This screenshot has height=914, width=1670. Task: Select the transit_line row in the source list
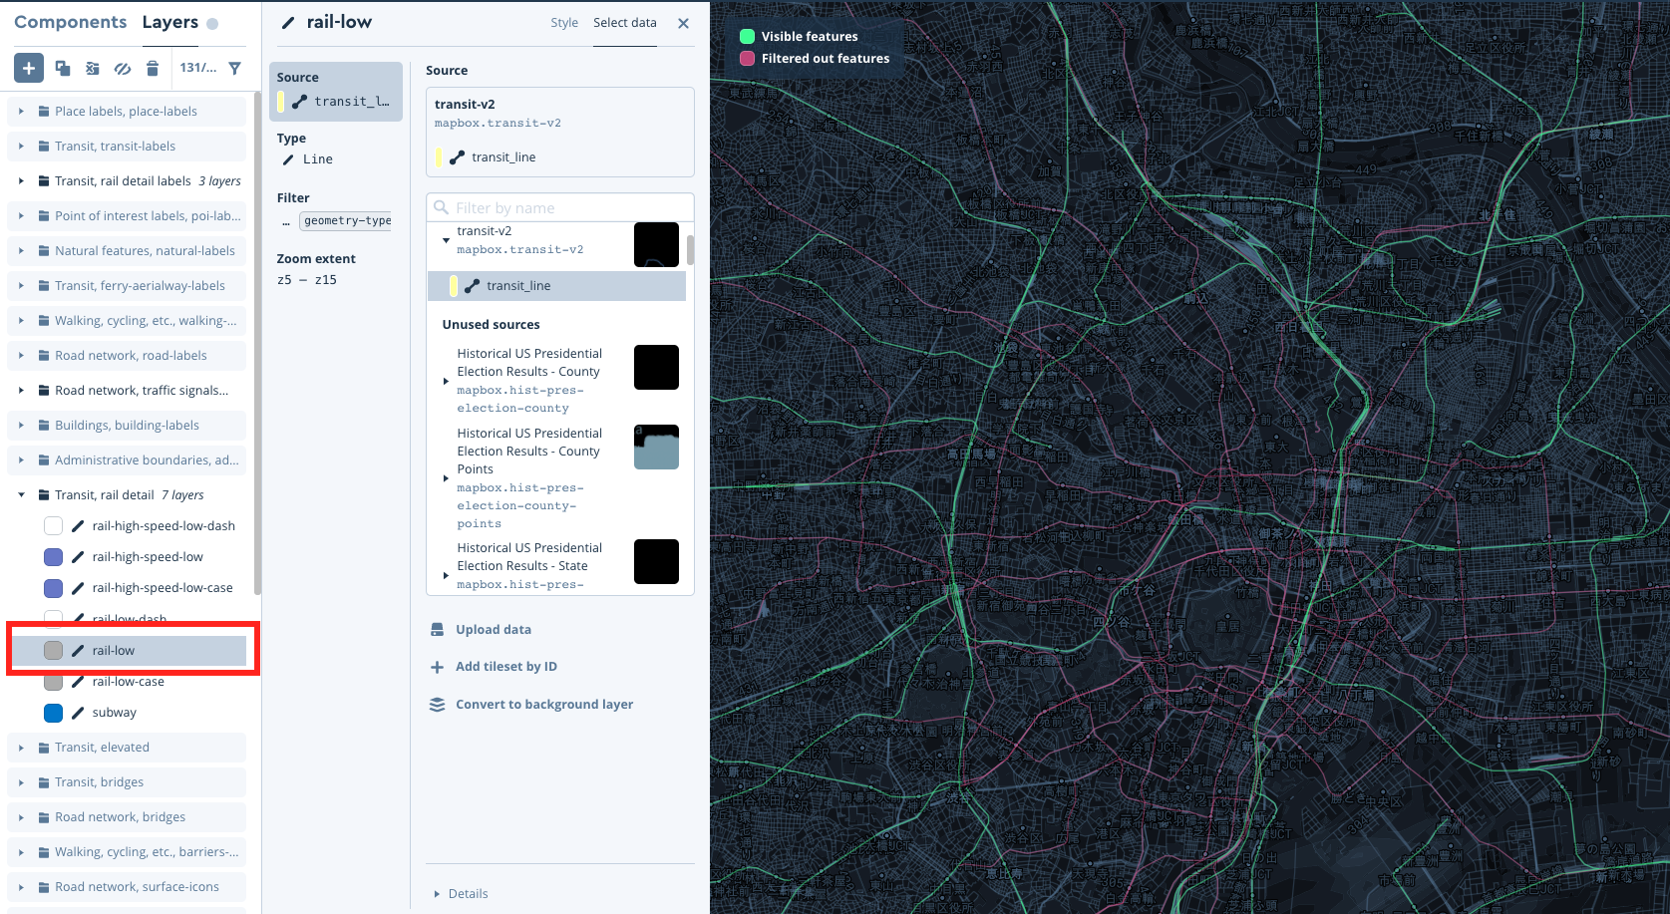[x=556, y=286]
